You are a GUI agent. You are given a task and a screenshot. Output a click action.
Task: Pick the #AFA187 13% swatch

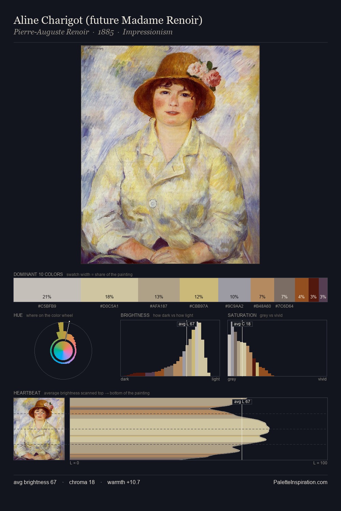point(159,290)
